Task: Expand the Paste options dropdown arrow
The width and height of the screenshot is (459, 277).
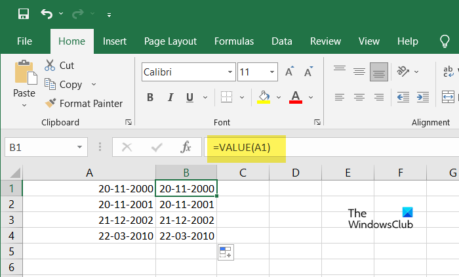Action: click(x=24, y=105)
